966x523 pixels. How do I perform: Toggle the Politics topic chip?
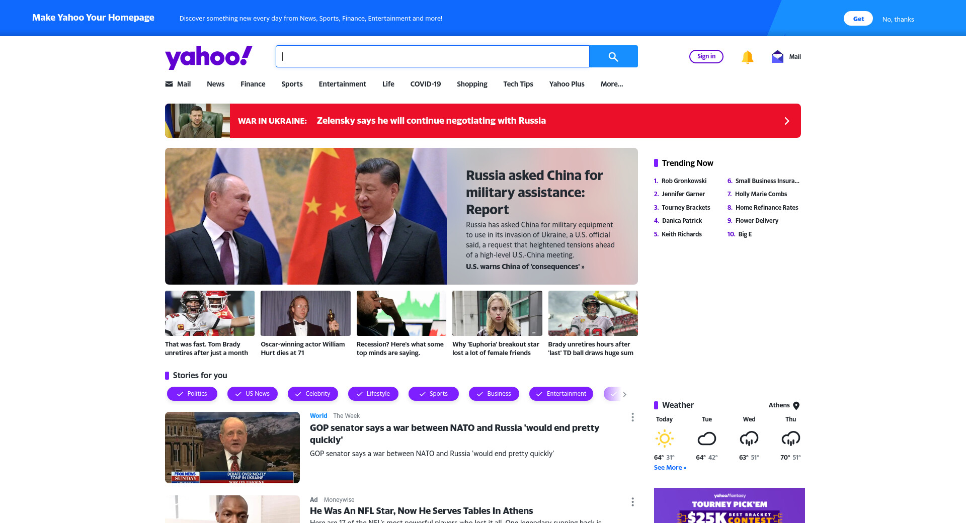pyautogui.click(x=192, y=394)
